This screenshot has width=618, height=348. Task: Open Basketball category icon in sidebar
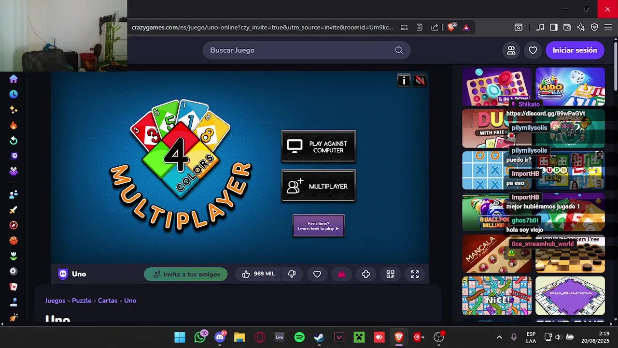click(x=14, y=241)
